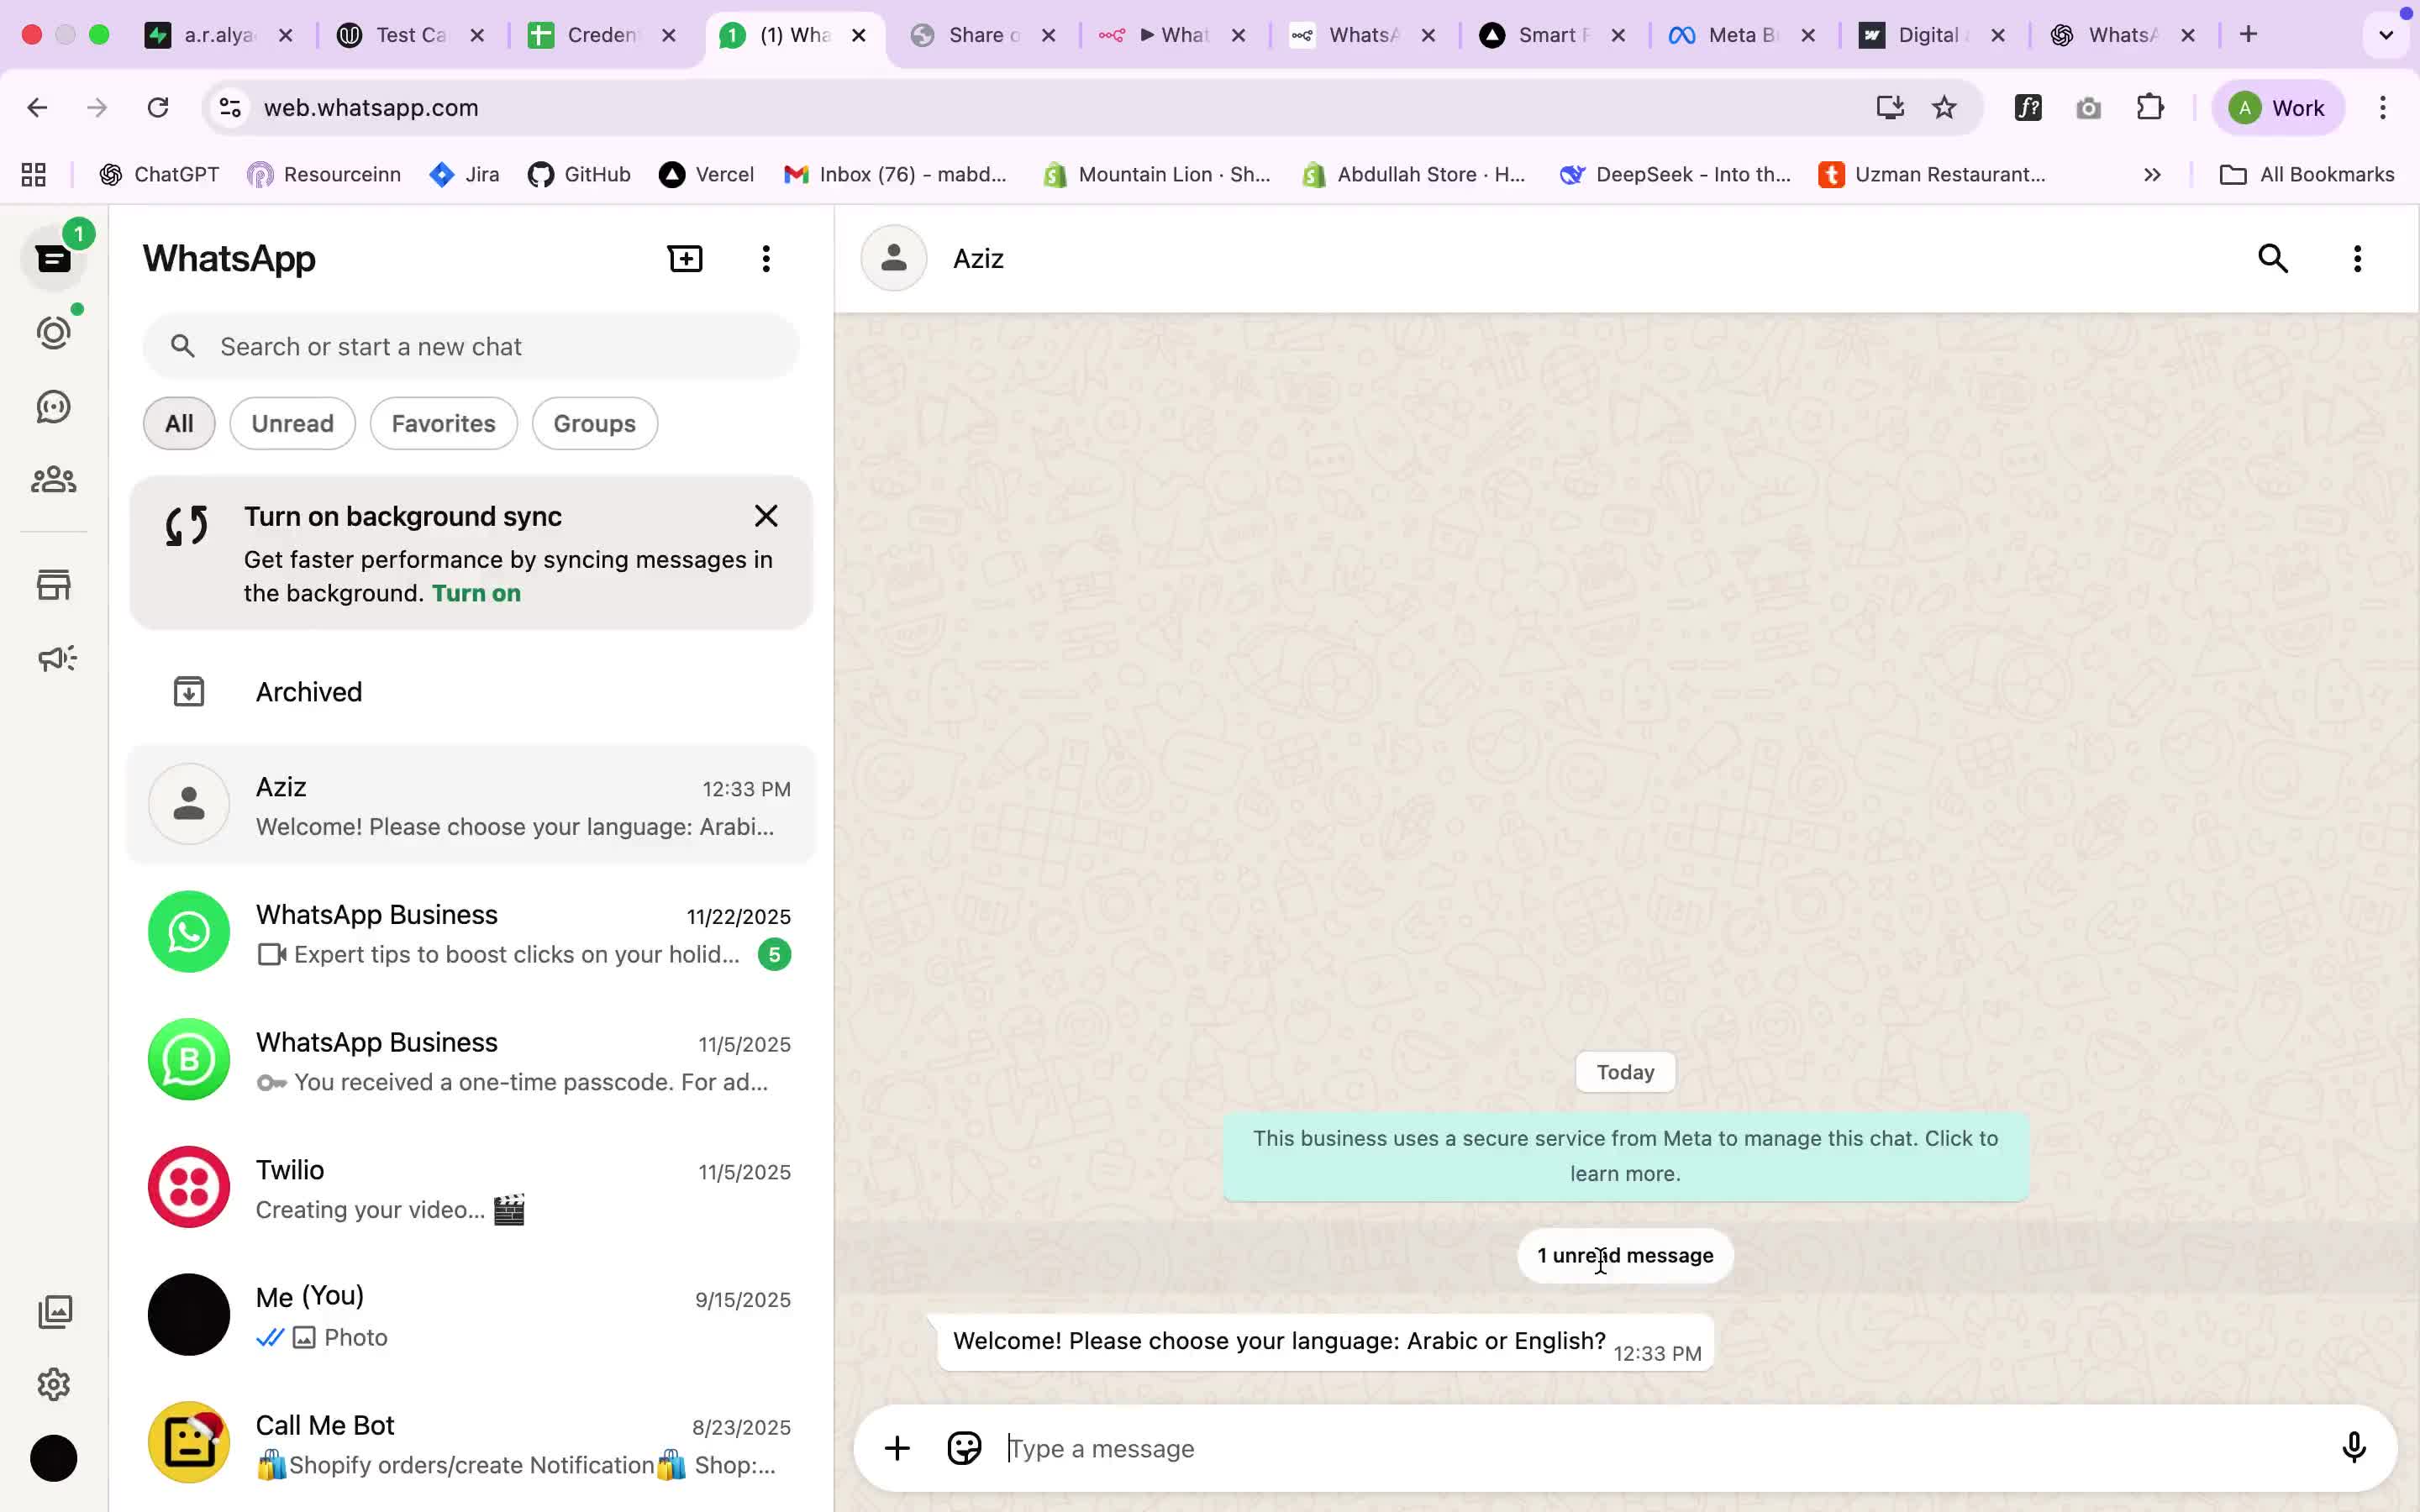Search messages inside Aziz chat
Viewport: 2420px width, 1512px height.
click(2273, 259)
